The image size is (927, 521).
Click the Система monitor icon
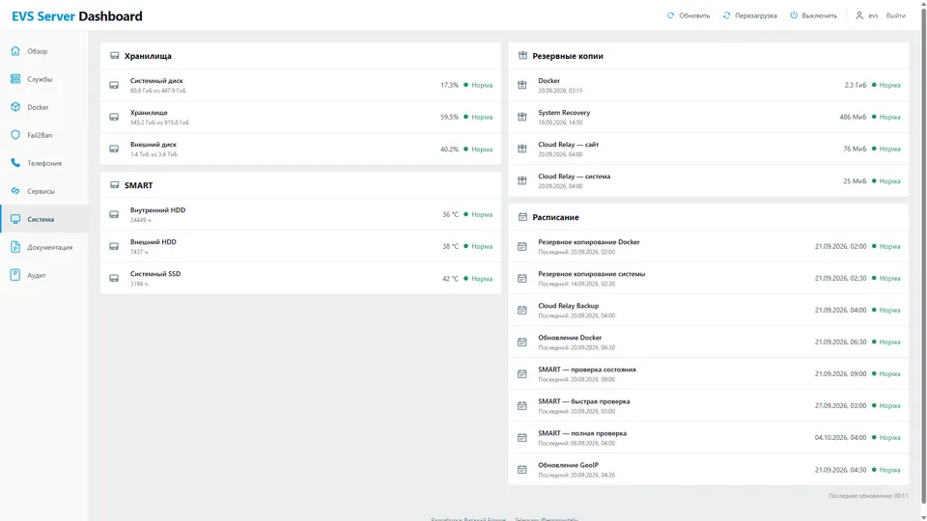pos(15,219)
